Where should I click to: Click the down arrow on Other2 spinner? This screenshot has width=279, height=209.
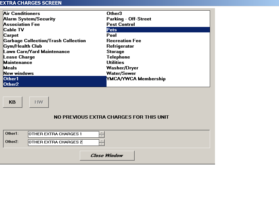pyautogui.click(x=102, y=144)
